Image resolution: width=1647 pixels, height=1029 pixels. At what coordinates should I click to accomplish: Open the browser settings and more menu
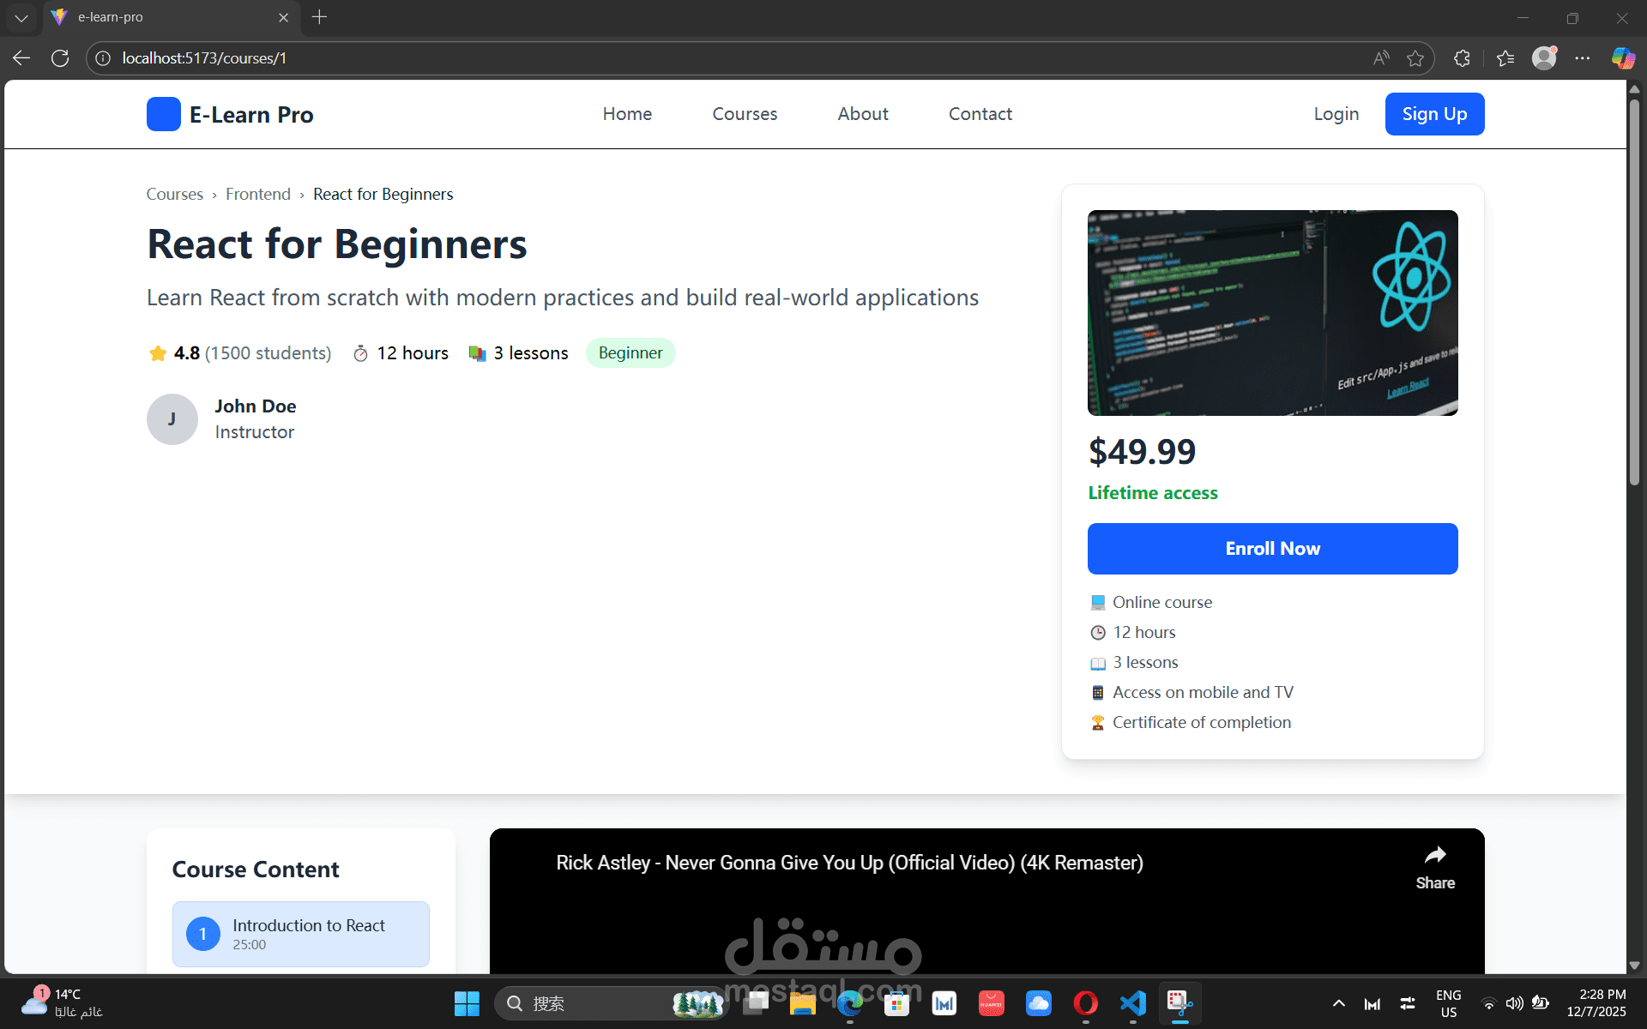[1583, 58]
